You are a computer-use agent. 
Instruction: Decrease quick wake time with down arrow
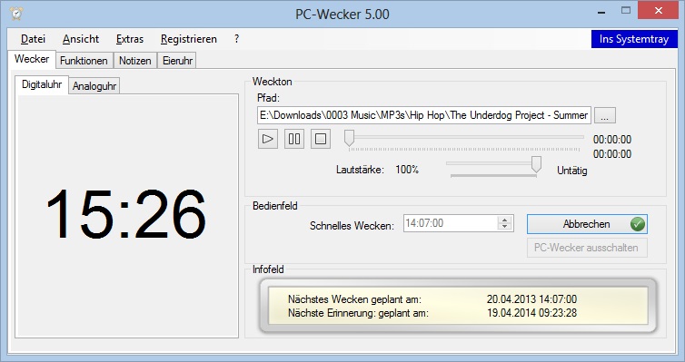coord(504,227)
